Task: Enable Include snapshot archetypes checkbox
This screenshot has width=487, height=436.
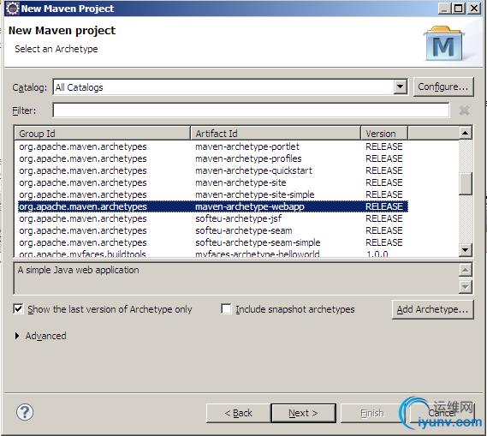Action: [226, 309]
